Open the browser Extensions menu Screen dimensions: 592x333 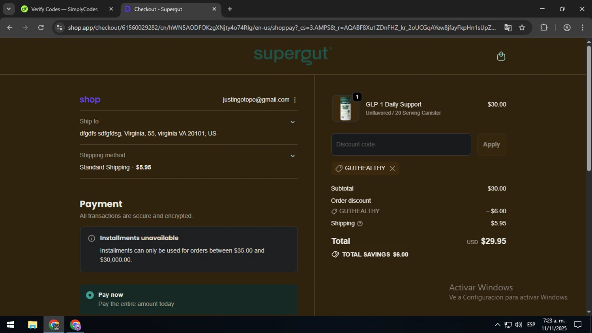[x=544, y=28]
